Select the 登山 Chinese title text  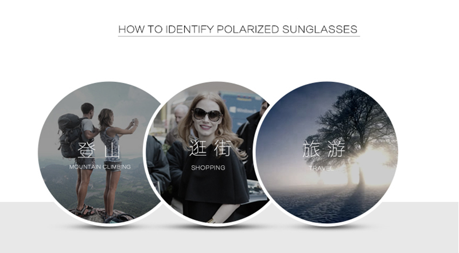coord(99,150)
